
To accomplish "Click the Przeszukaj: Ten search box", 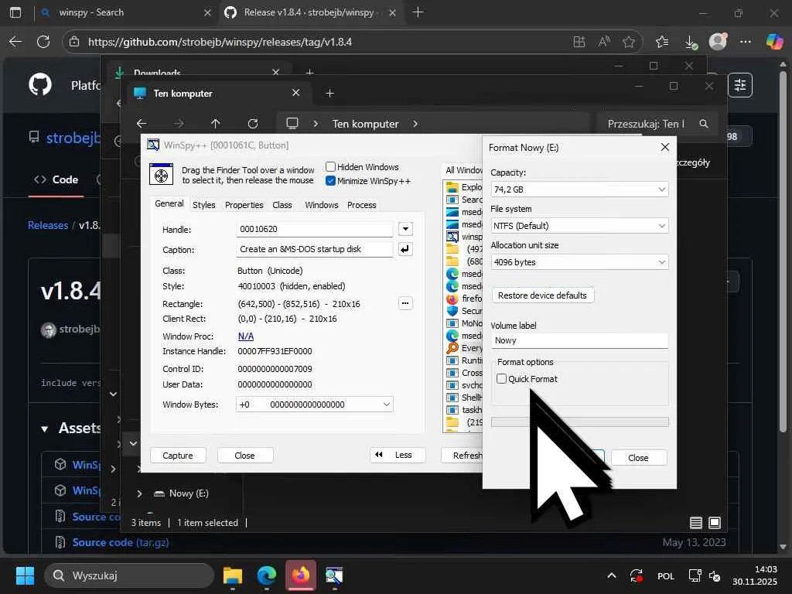I will [x=657, y=124].
